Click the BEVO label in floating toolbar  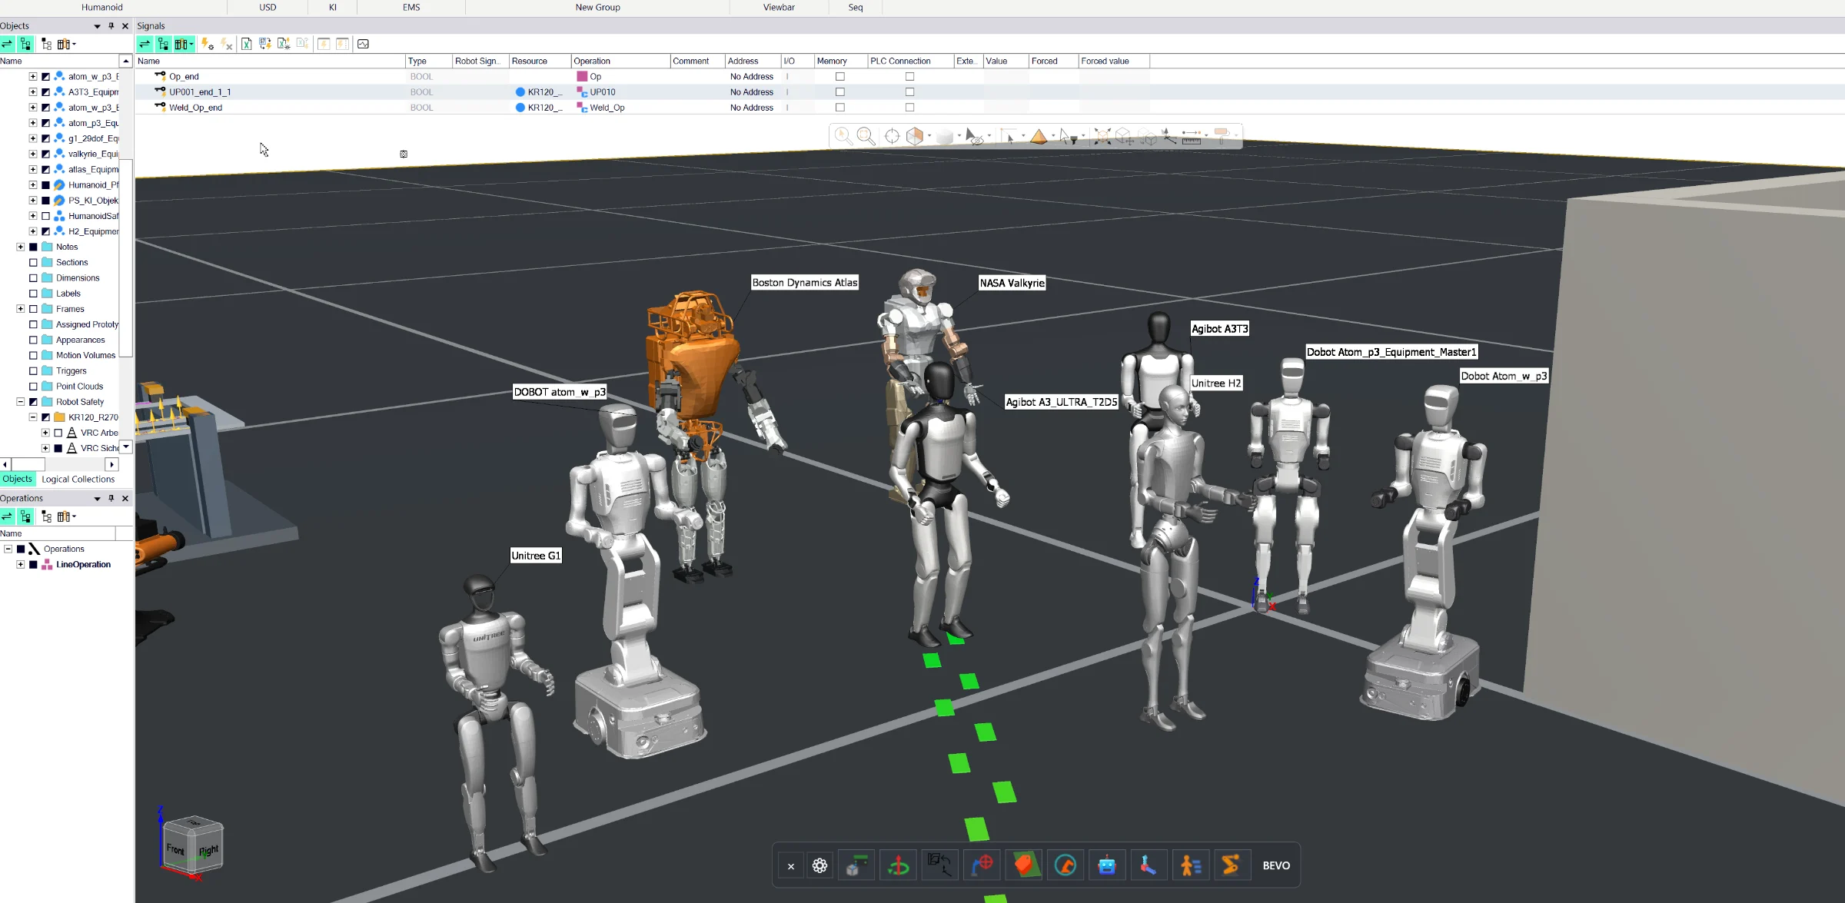1276,865
